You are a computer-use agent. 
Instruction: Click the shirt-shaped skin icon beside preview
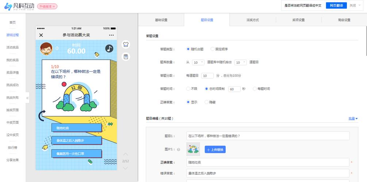(x=126, y=44)
